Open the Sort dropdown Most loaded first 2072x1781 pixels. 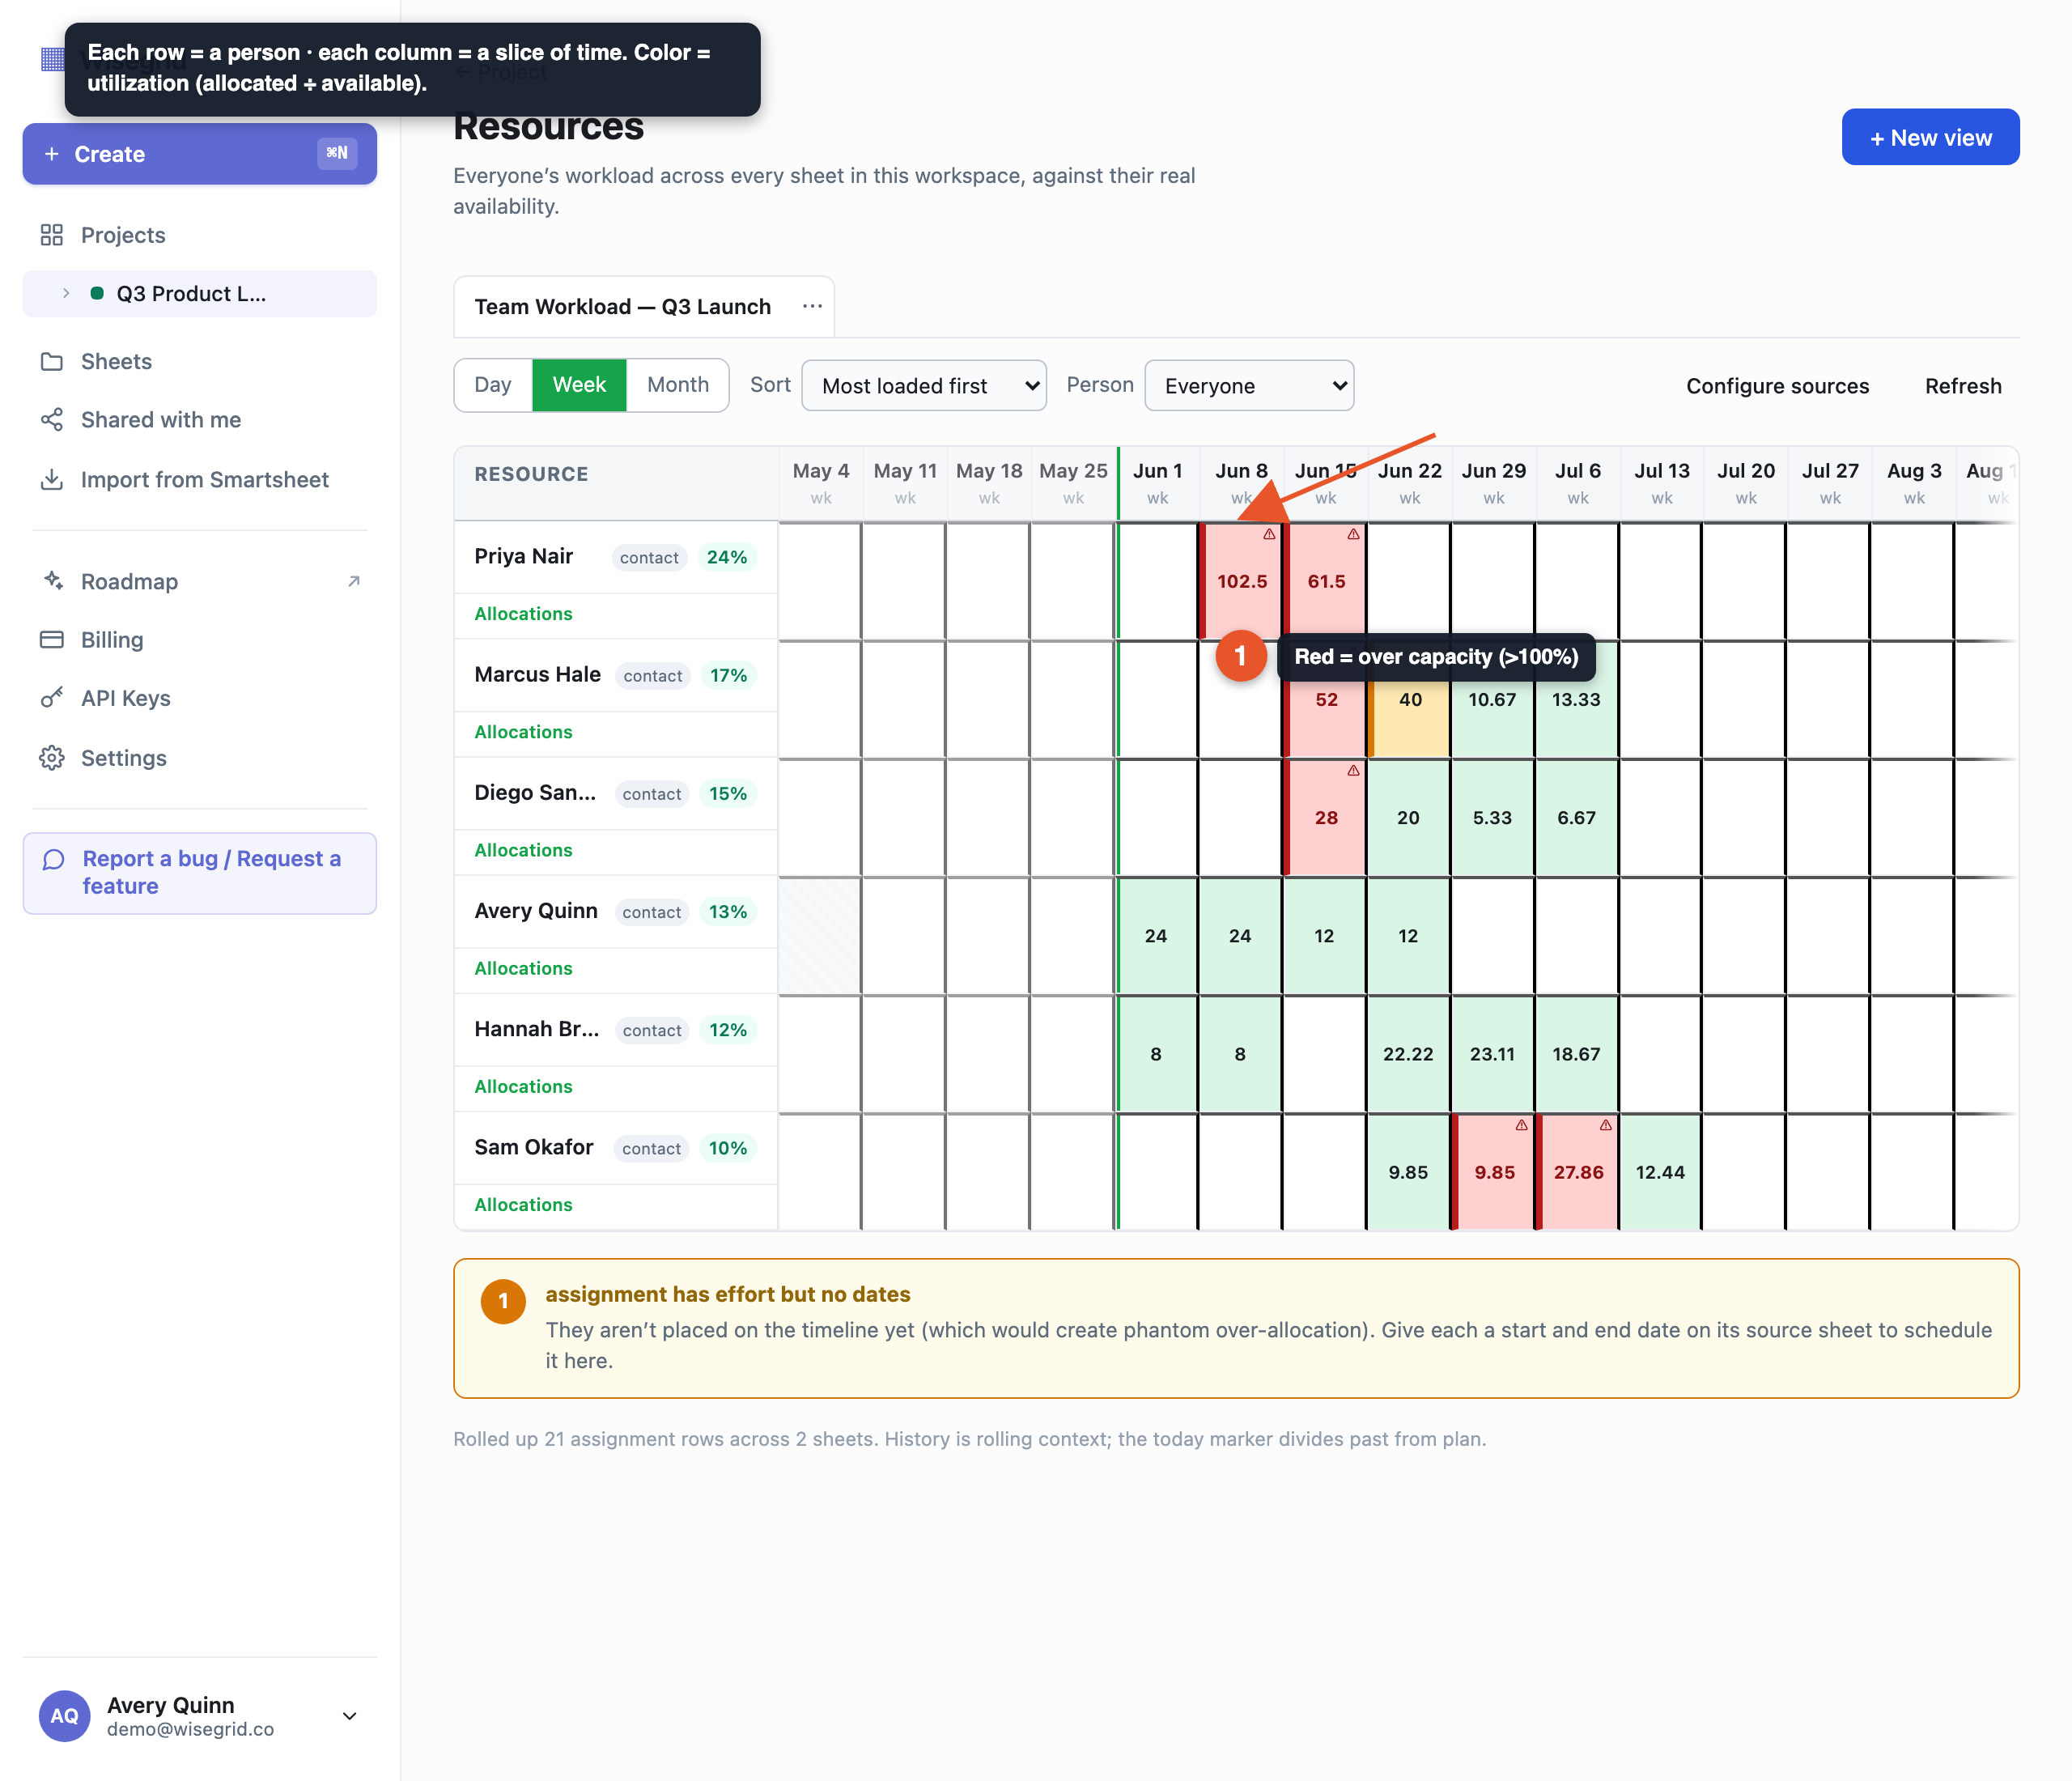[924, 386]
